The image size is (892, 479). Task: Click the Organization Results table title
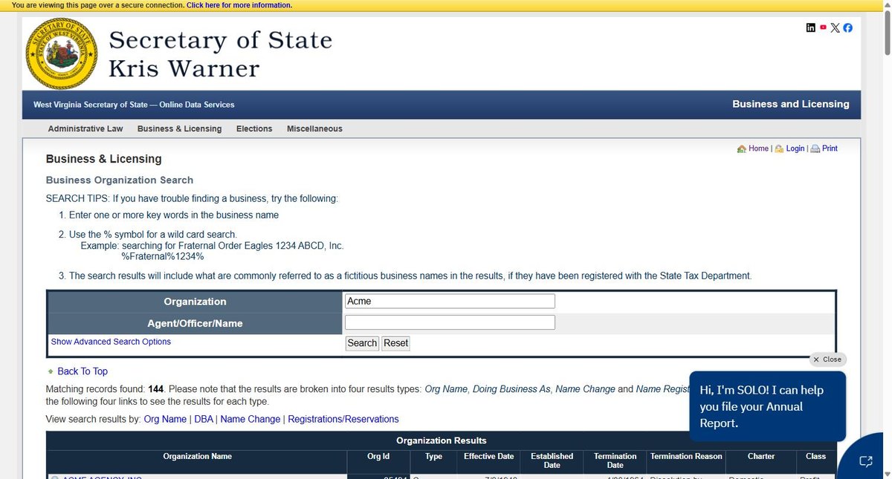pyautogui.click(x=442, y=440)
